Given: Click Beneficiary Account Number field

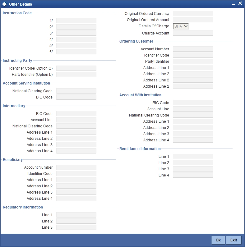Looking at the screenshot, I should [76, 167].
